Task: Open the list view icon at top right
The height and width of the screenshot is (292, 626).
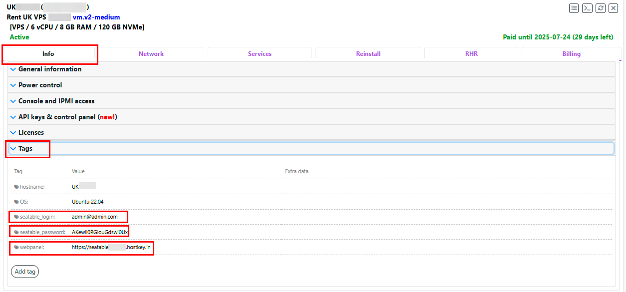Action: (x=574, y=8)
